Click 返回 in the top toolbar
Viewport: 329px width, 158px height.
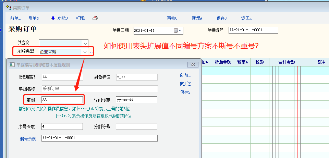click(246, 19)
